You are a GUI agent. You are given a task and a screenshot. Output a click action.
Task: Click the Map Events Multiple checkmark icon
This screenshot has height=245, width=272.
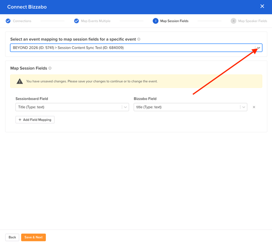pyautogui.click(x=76, y=21)
